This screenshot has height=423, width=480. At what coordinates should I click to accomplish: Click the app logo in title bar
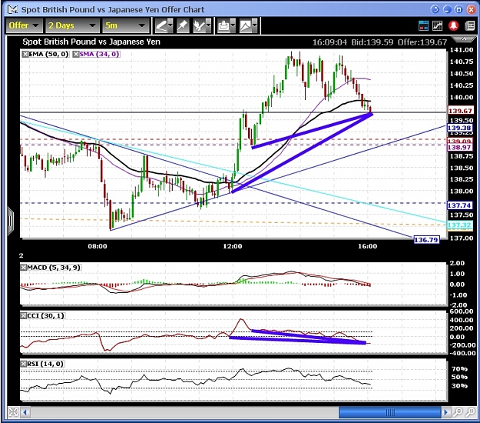(12, 9)
